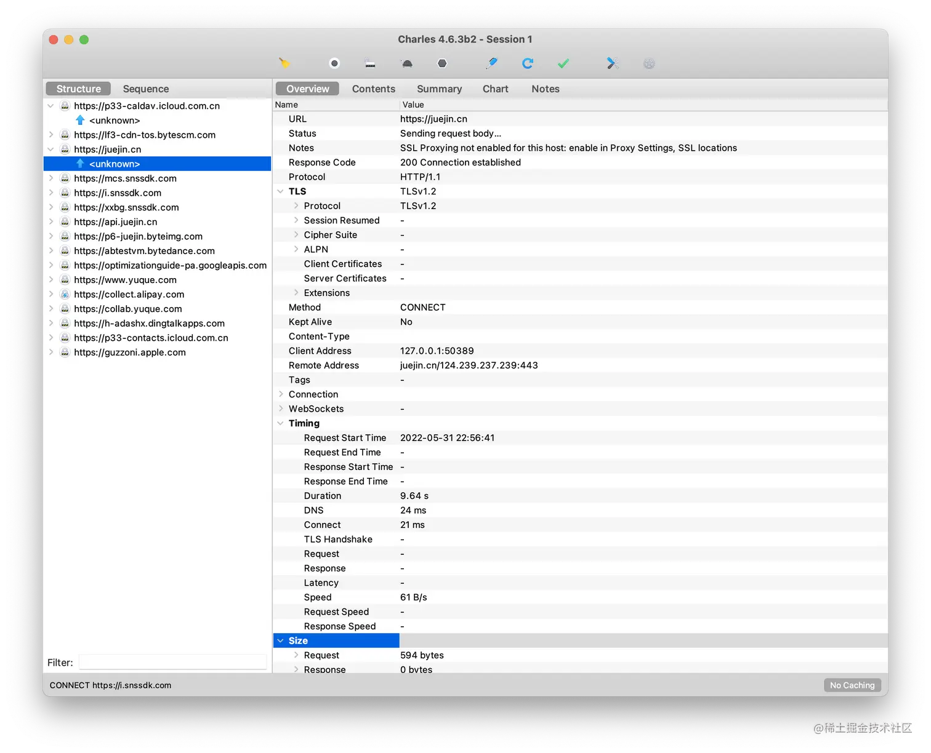The image size is (931, 753).
Task: Click the Speed value 61 B/s
Action: [413, 597]
